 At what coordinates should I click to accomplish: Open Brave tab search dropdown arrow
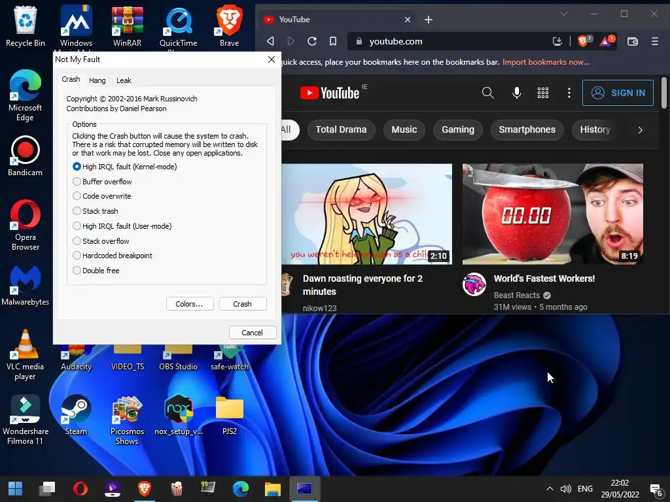(564, 14)
